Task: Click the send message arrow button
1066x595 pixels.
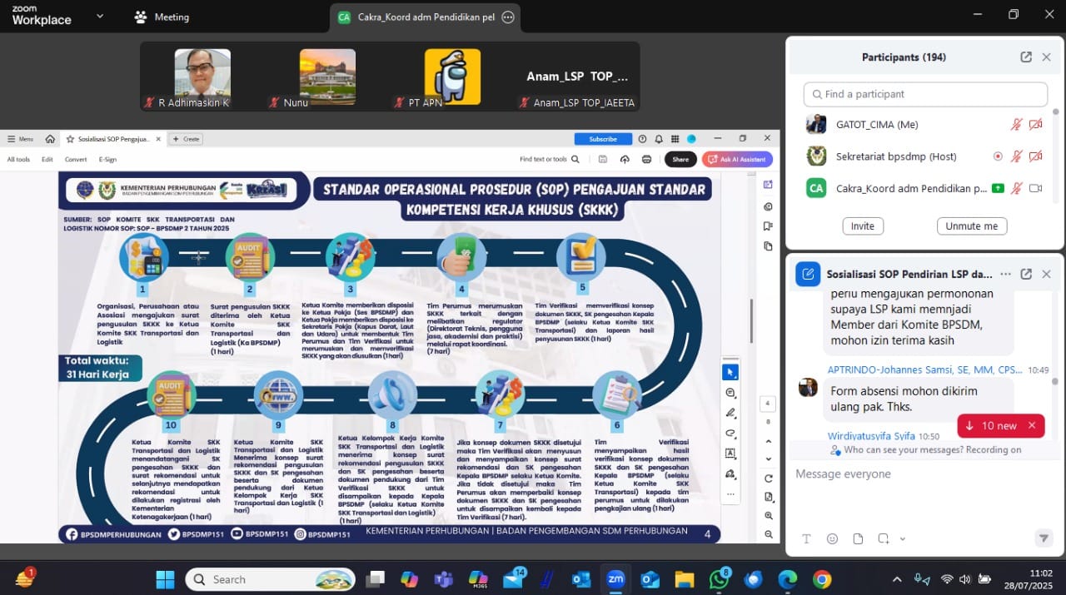Action: pos(1044,538)
